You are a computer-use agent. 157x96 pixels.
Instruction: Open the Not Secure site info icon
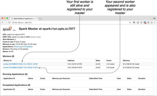coord(13,23)
